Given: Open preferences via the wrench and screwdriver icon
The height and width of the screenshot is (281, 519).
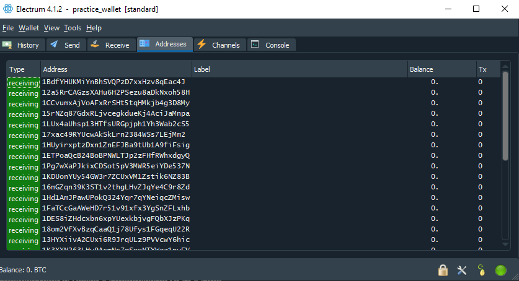Looking at the screenshot, I should coord(462,270).
